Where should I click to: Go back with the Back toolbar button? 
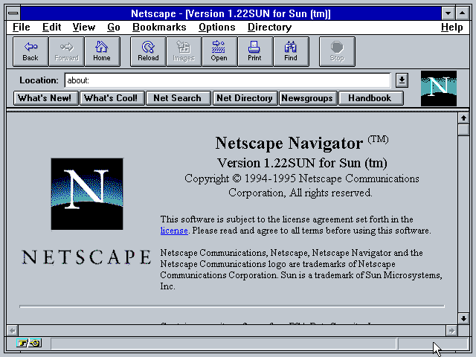(30, 51)
